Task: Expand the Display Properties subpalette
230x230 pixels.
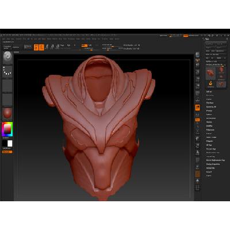Action: [213, 164]
